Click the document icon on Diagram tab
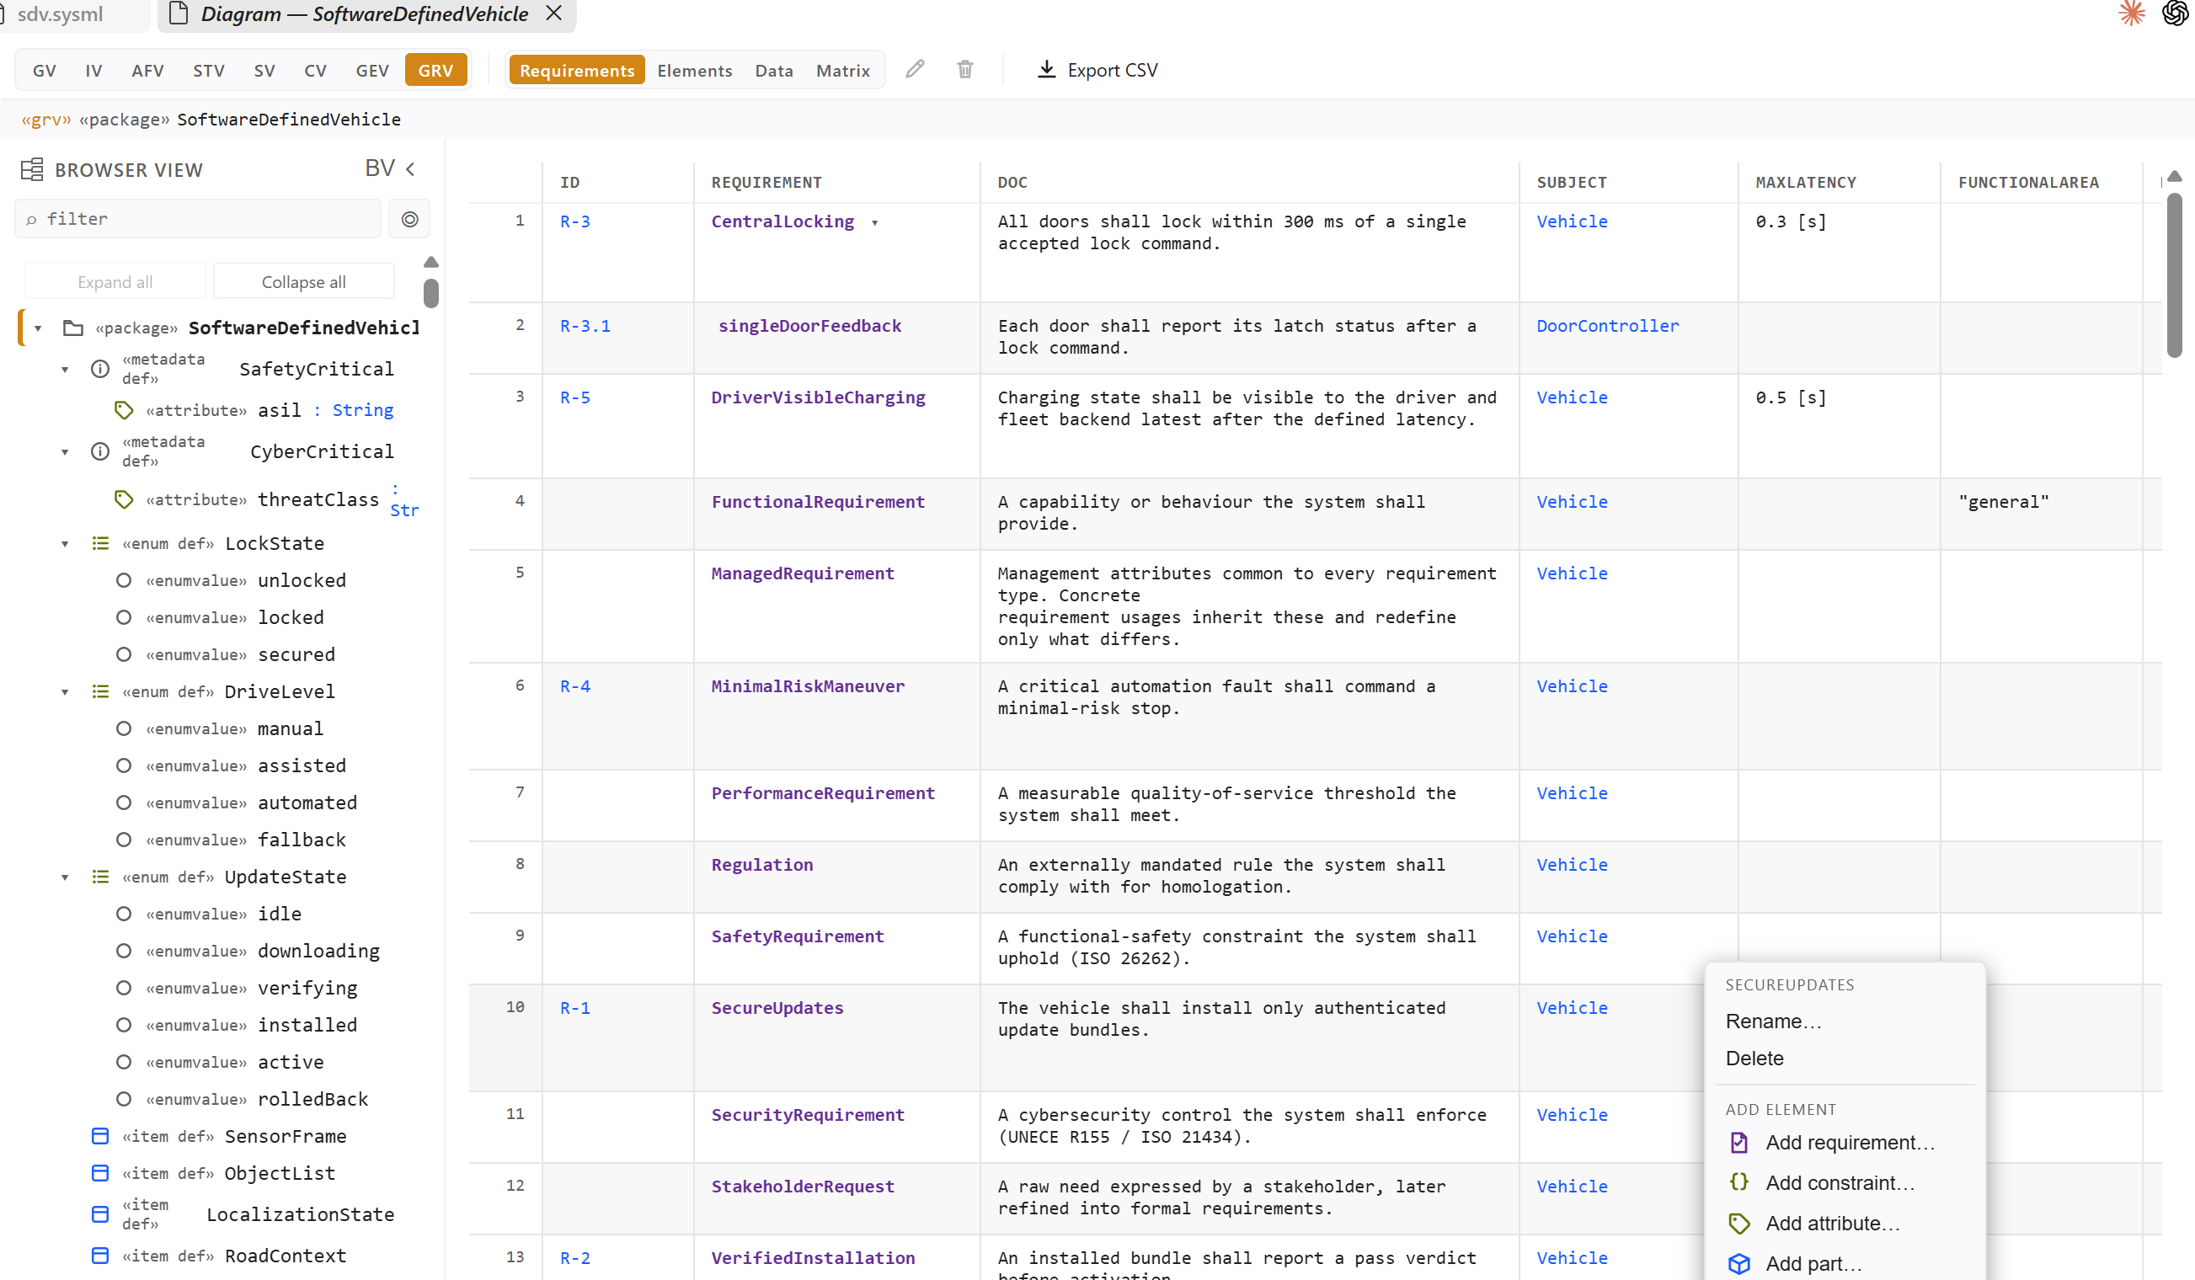Image resolution: width=2195 pixels, height=1280 pixels. [x=179, y=13]
